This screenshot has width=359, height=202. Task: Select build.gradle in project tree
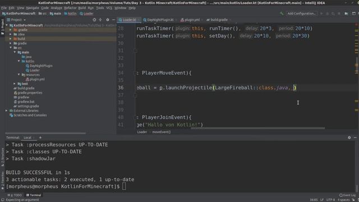tap(24, 88)
